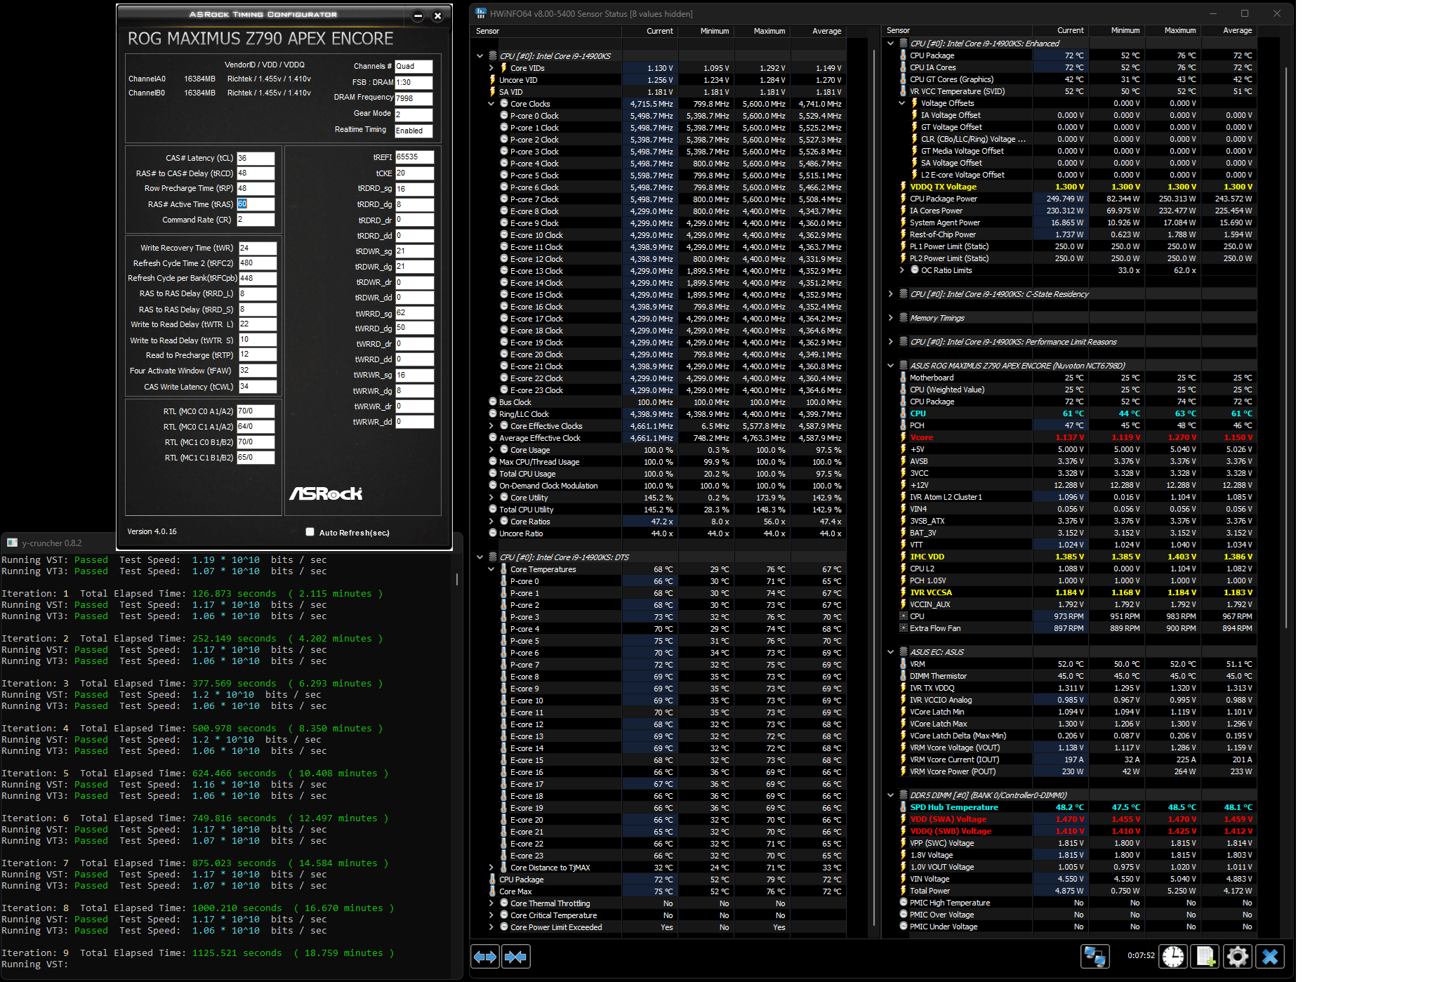Click the DDR5 DIMM group chip icon
This screenshot has width=1449, height=982.
pos(904,795)
